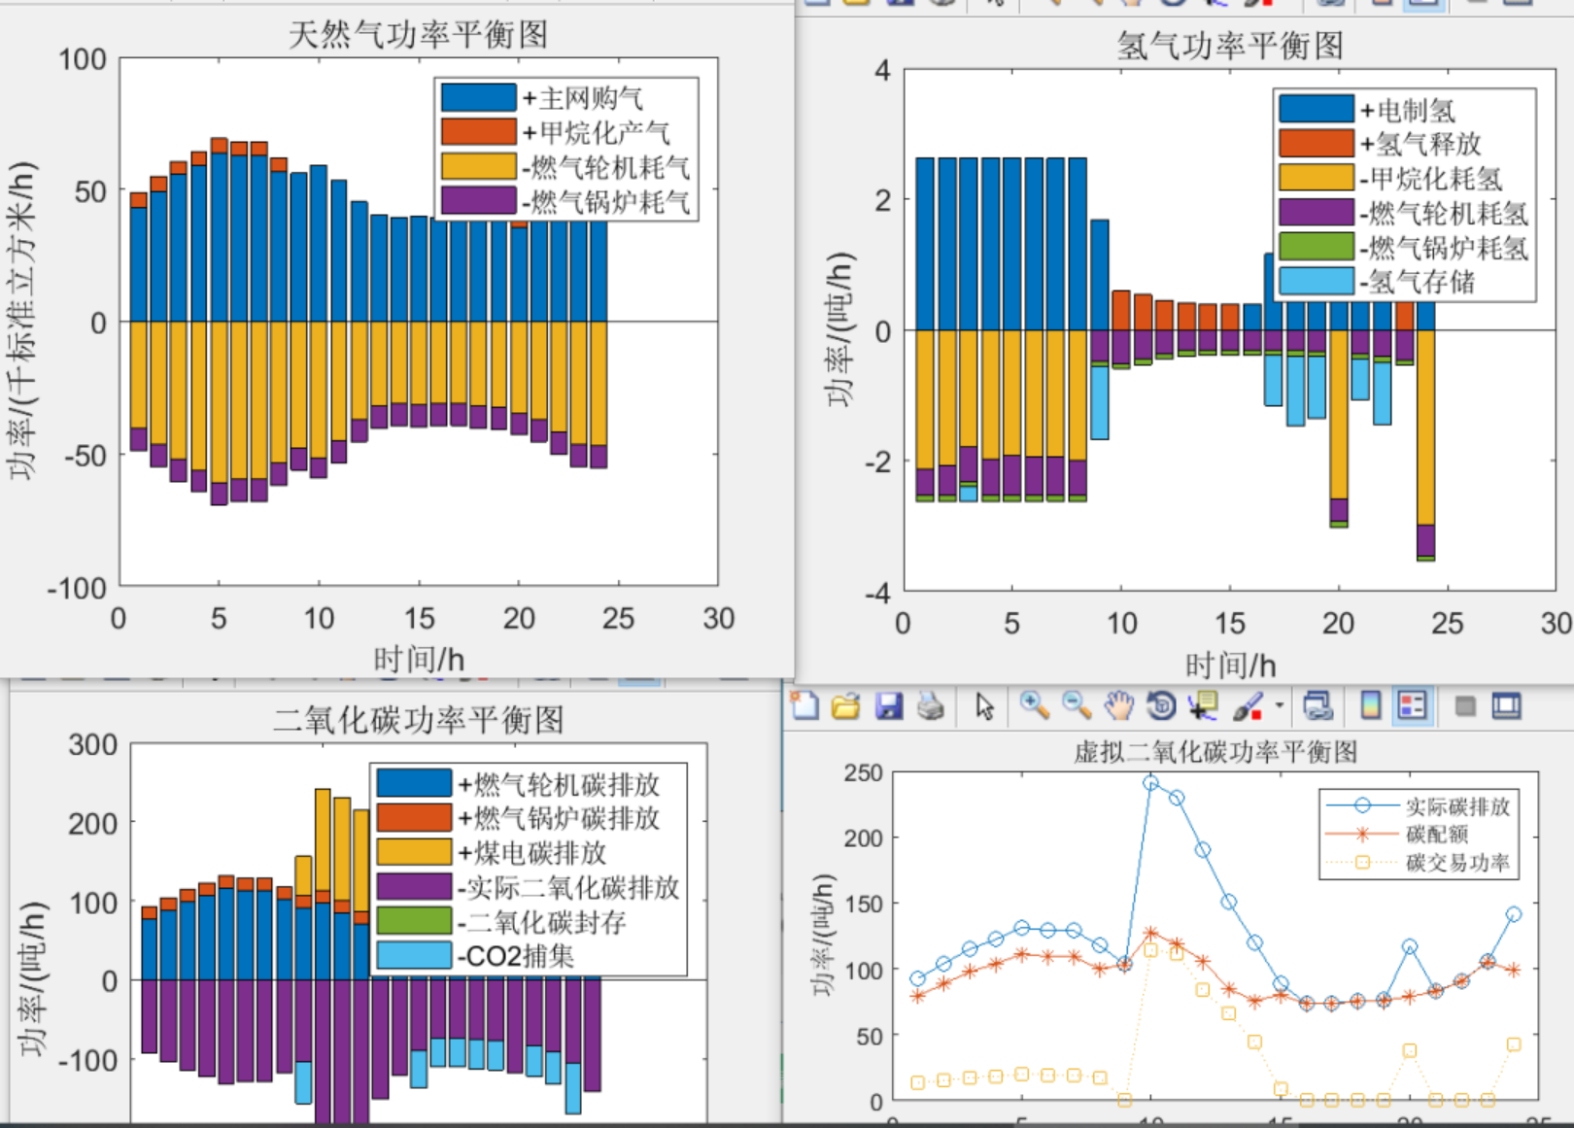Click the 时间/h x-axis label of natural gas chart
This screenshot has width=1574, height=1128.
[419, 660]
